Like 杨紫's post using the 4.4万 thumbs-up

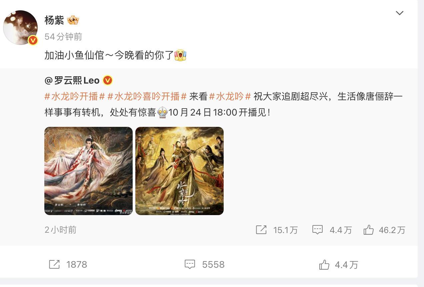point(324,265)
